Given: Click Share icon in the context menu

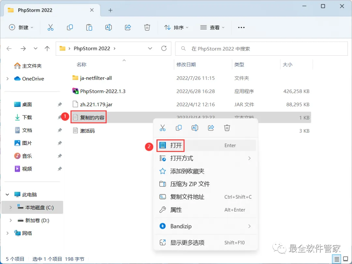Looking at the screenshot, I should (x=211, y=128).
